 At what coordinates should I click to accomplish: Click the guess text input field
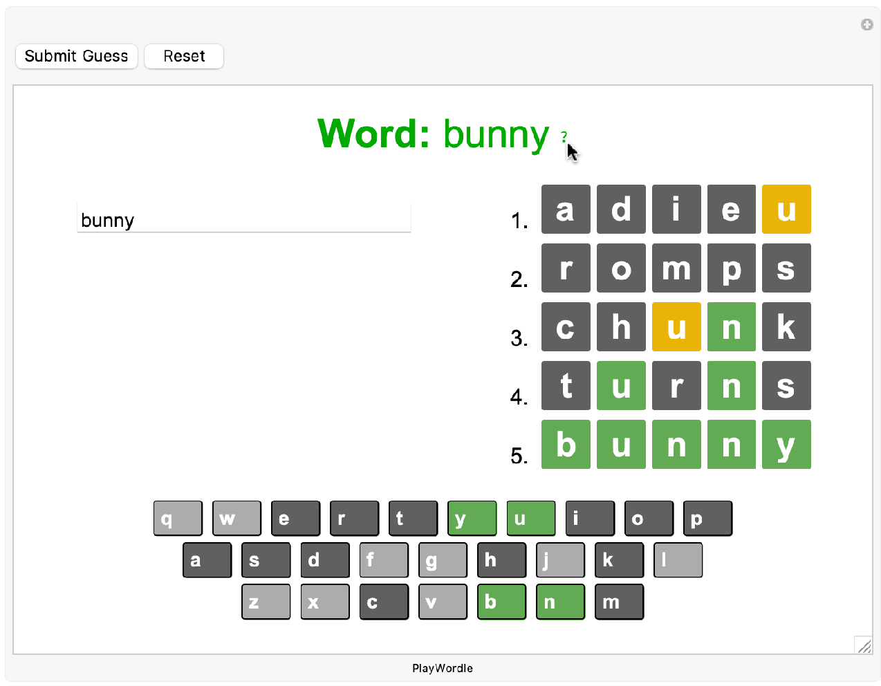(243, 220)
